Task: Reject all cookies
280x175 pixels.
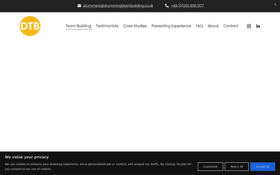Action: click(236, 166)
